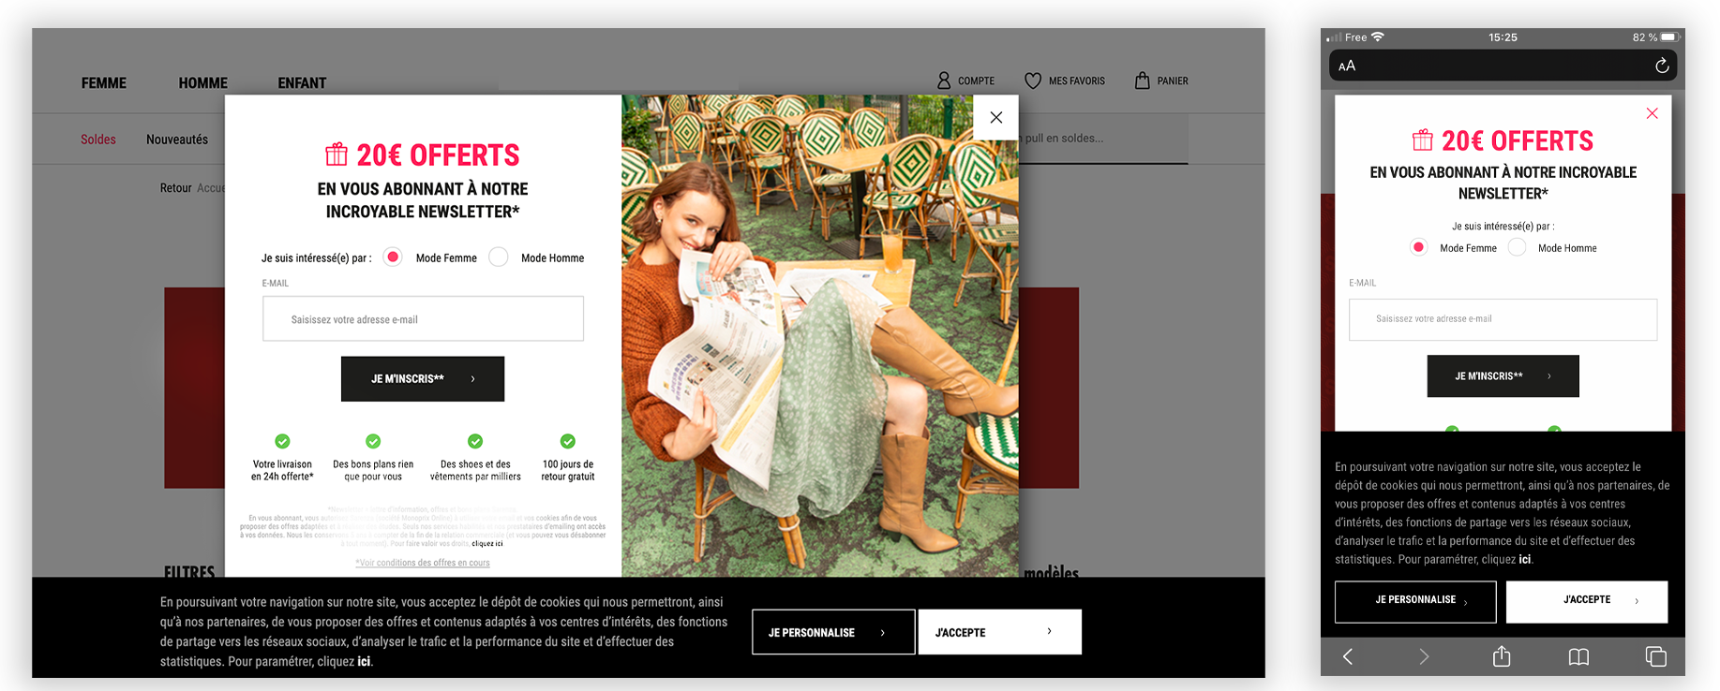Open bookmarks in mobile browser toolbar
The height and width of the screenshot is (691, 1720).
1578,656
